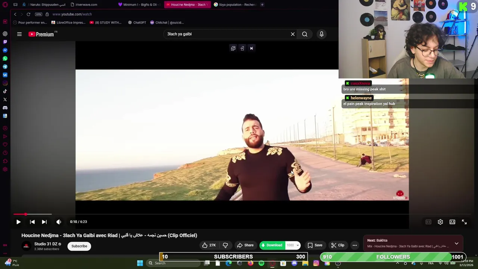Open Chitchat bookmark
478x269 pixels.
click(x=167, y=22)
